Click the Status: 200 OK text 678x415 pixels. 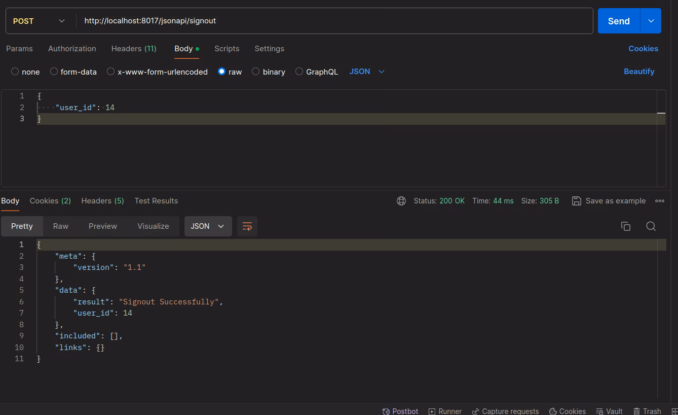pyautogui.click(x=439, y=201)
